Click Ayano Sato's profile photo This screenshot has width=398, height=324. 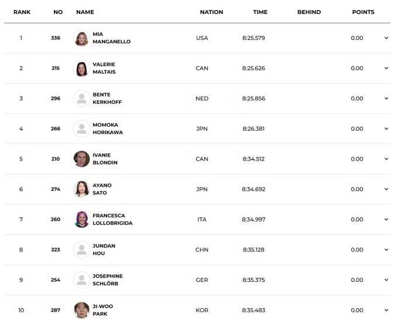[x=81, y=189]
